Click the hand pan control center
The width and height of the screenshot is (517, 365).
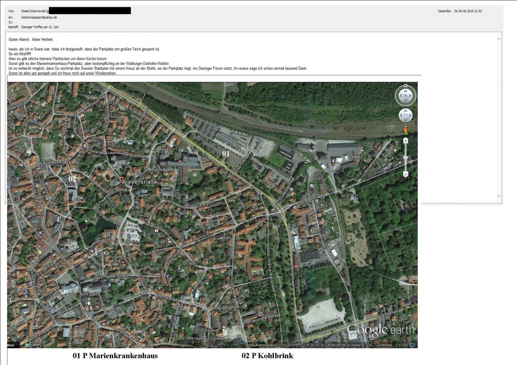click(406, 115)
